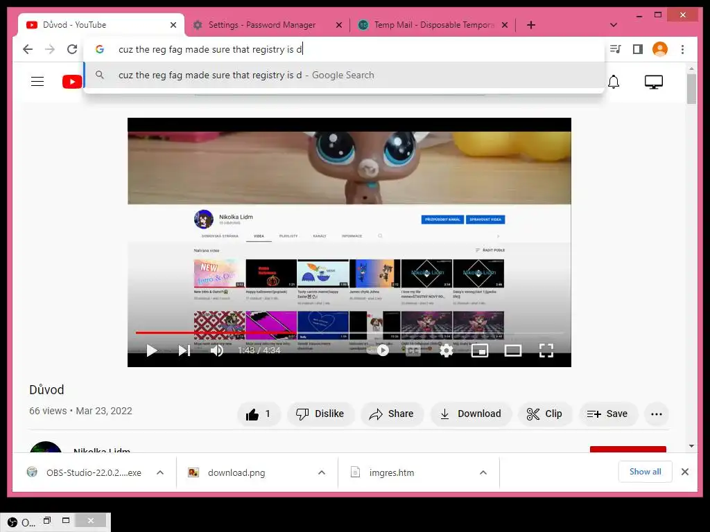Screen dimensions: 710x532
Task: Share the Důvod video
Action: (x=392, y=414)
